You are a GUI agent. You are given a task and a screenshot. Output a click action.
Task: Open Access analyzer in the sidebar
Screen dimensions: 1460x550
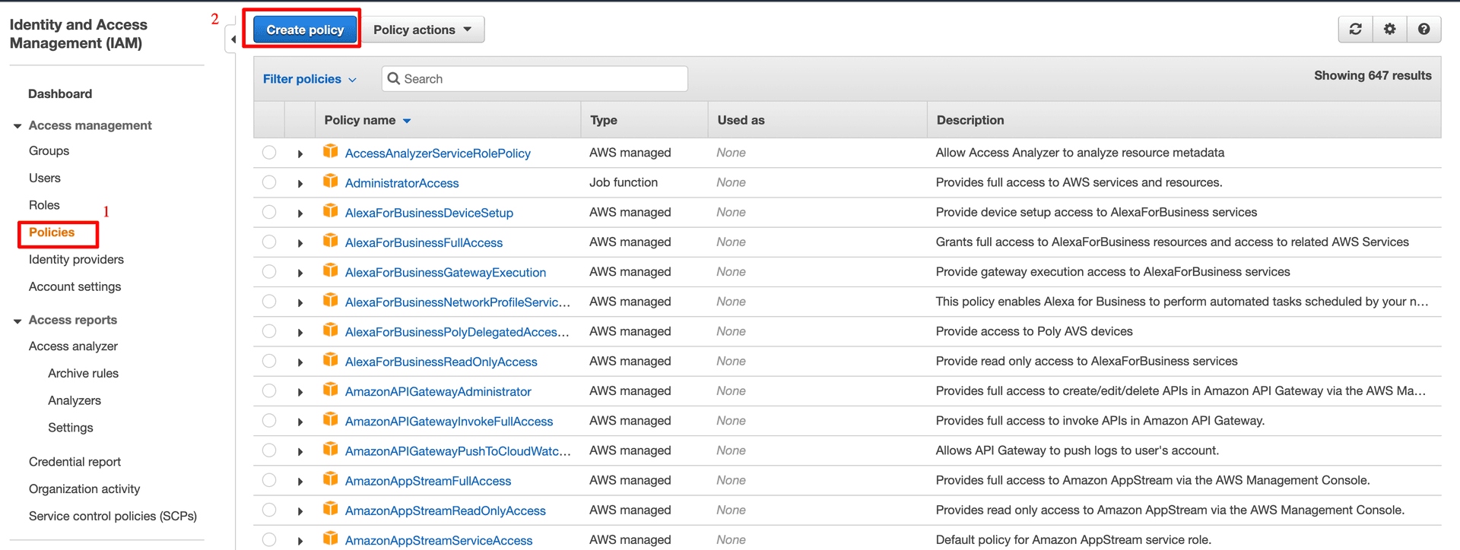tap(73, 346)
